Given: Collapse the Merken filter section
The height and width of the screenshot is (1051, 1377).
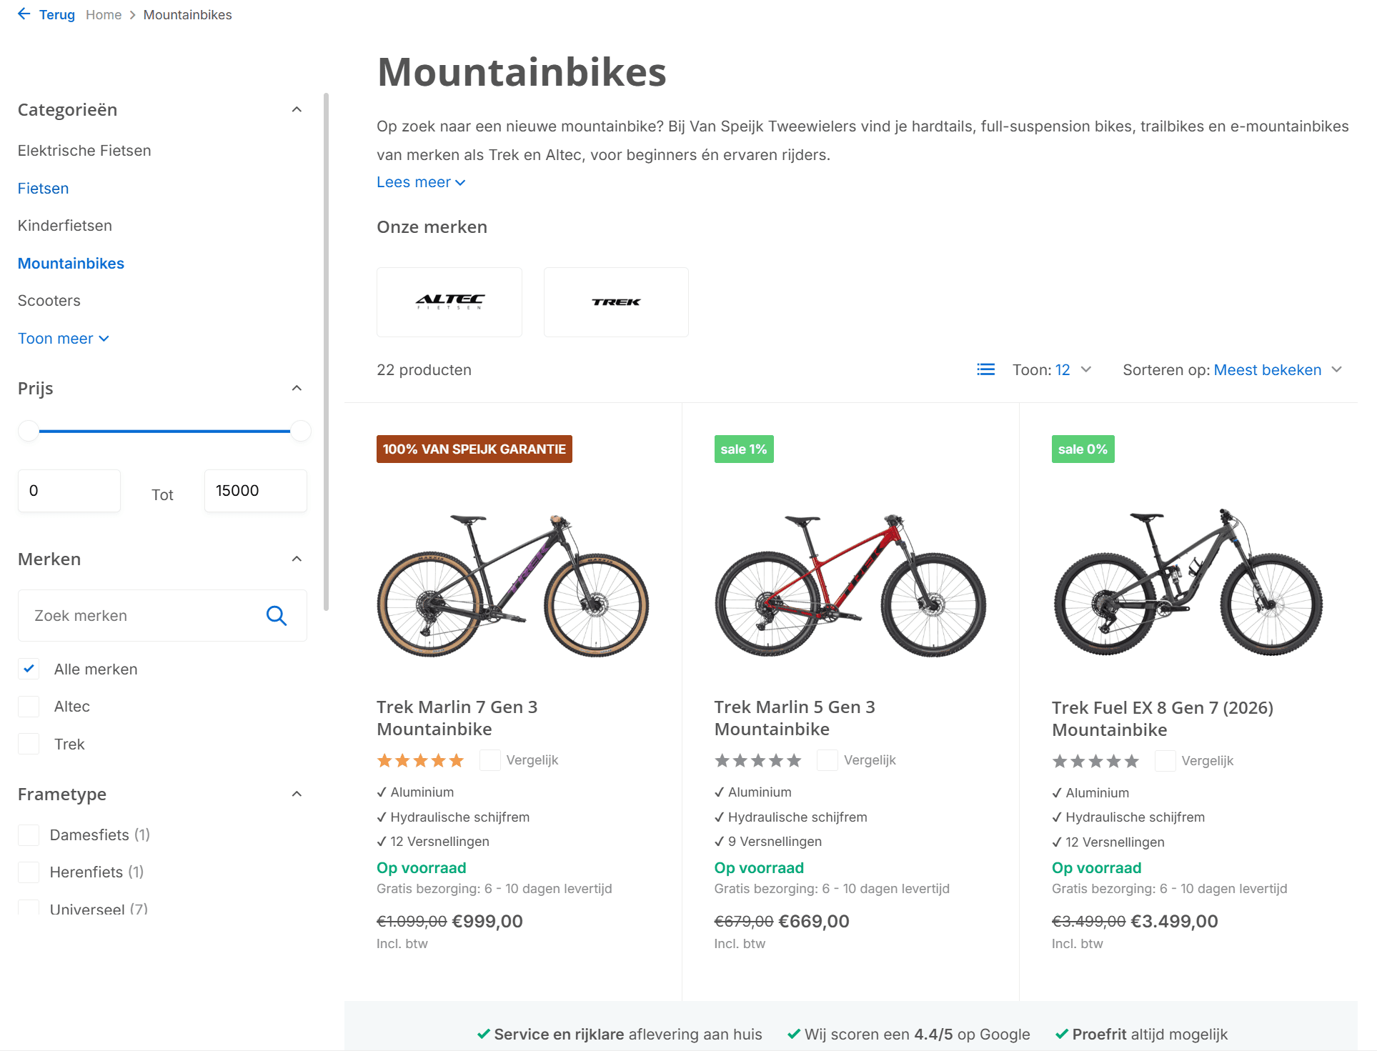Looking at the screenshot, I should pos(297,559).
